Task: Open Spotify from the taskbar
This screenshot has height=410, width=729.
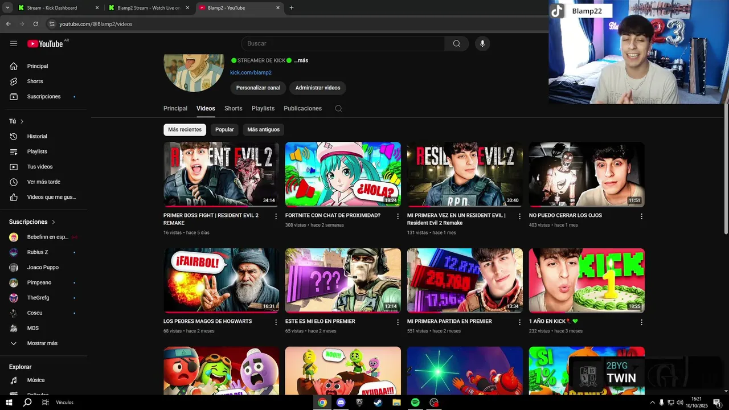Action: click(x=415, y=403)
